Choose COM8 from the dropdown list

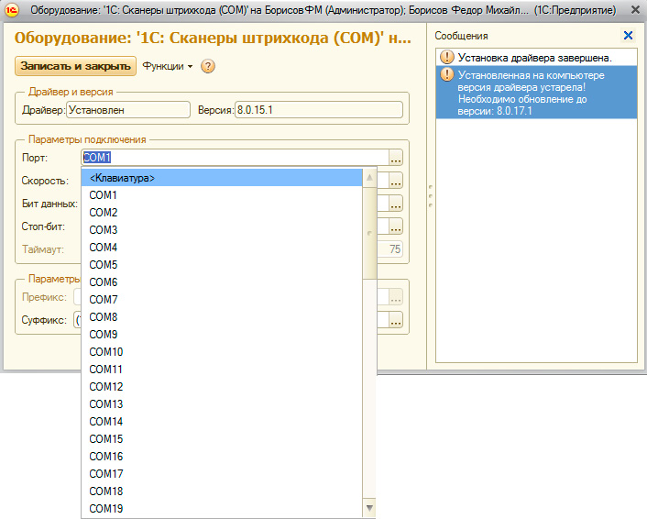(x=222, y=317)
